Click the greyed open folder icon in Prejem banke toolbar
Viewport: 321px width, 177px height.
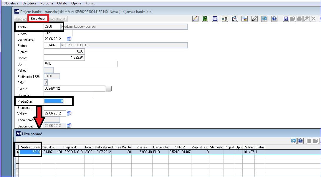pyautogui.click(x=293, y=19)
